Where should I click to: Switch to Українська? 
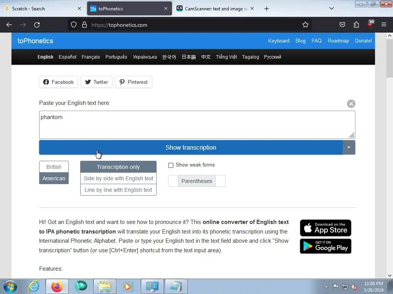145,57
